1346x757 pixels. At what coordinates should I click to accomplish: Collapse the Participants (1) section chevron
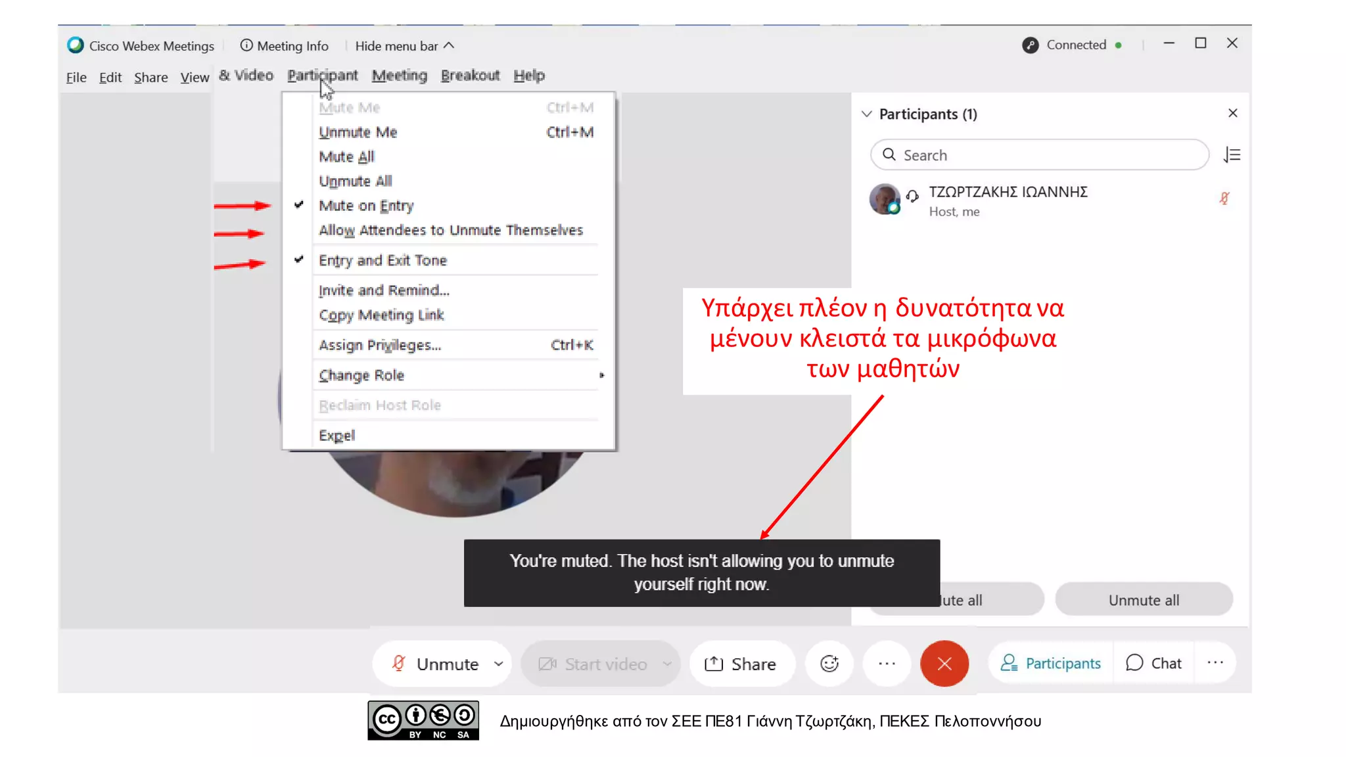coord(866,114)
